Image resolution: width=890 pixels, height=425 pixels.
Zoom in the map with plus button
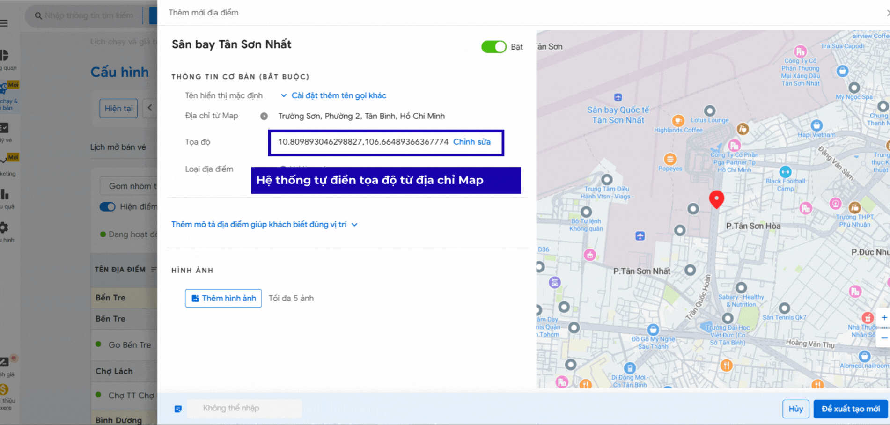[x=884, y=318]
